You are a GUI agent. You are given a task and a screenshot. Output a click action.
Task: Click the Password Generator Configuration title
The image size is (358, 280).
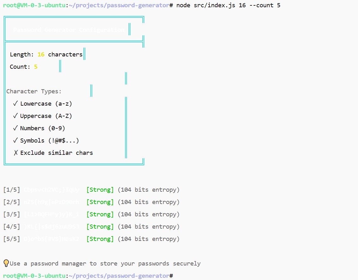[x=69, y=30]
